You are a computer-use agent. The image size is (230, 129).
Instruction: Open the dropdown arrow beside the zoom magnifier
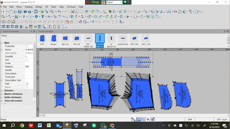[x=55, y=12]
